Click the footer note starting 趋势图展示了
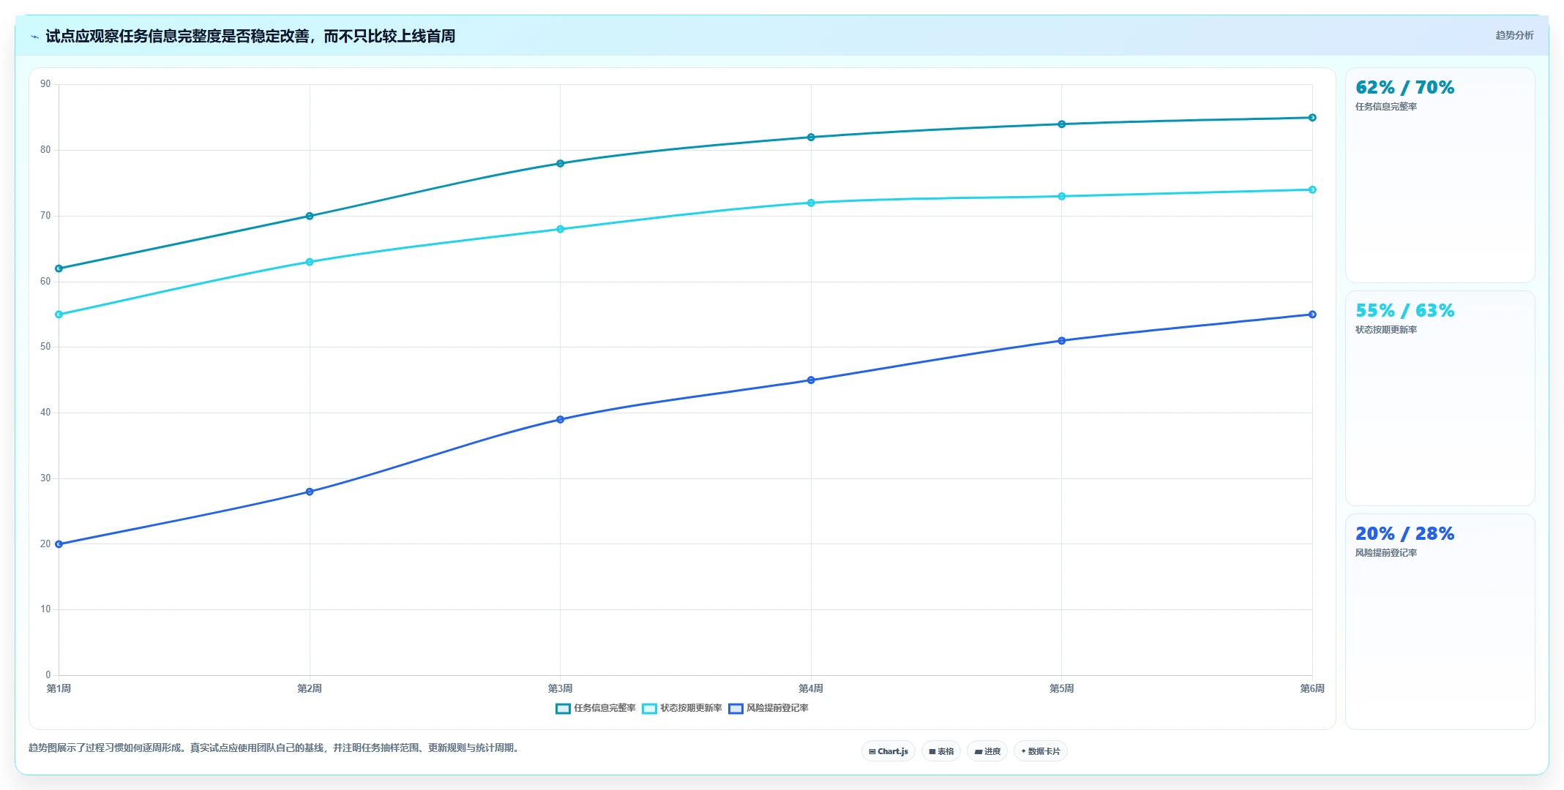 [x=275, y=748]
